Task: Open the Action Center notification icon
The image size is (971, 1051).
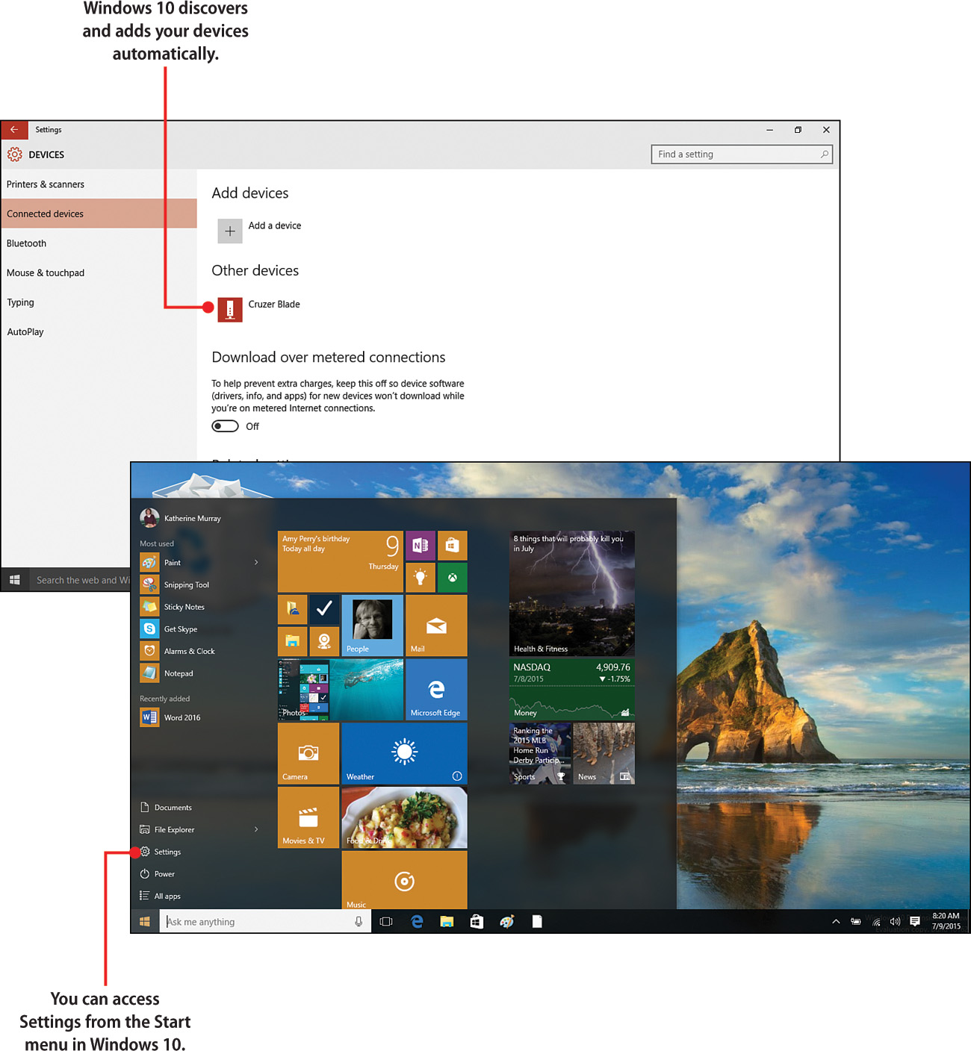Action: 915,922
